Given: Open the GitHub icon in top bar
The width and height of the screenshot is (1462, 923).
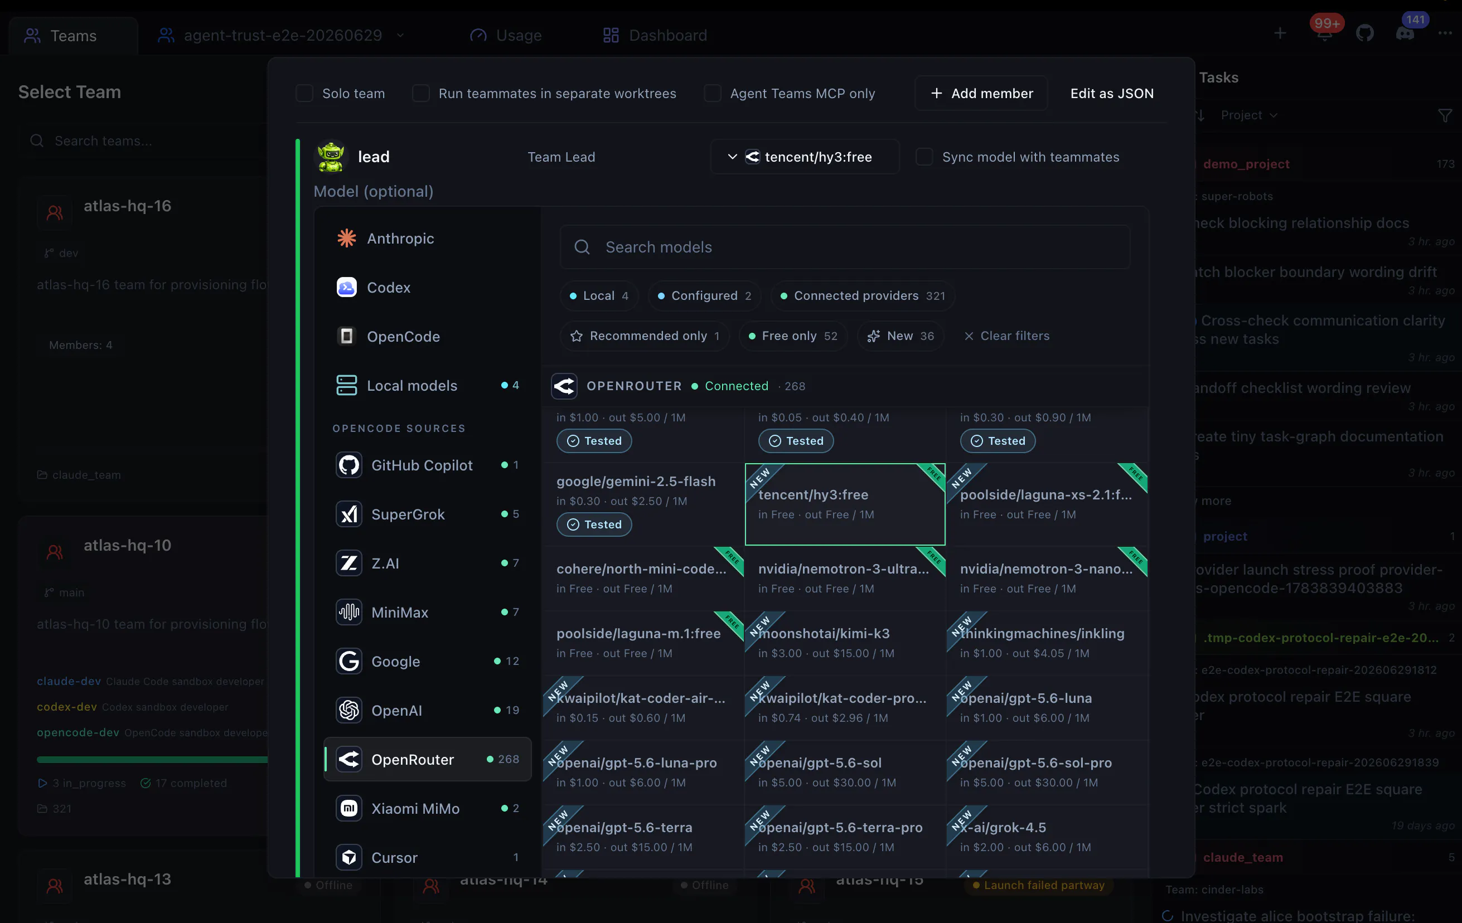Looking at the screenshot, I should pyautogui.click(x=1365, y=34).
